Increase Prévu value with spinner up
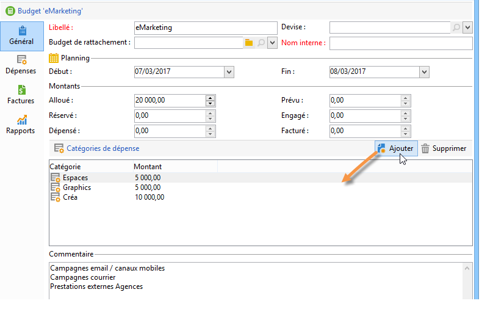Image resolution: width=504 pixels, height=317 pixels. (x=406, y=98)
